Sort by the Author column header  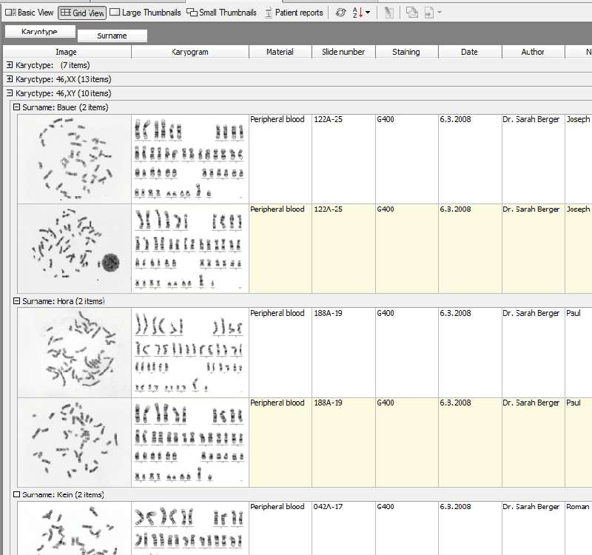[533, 52]
